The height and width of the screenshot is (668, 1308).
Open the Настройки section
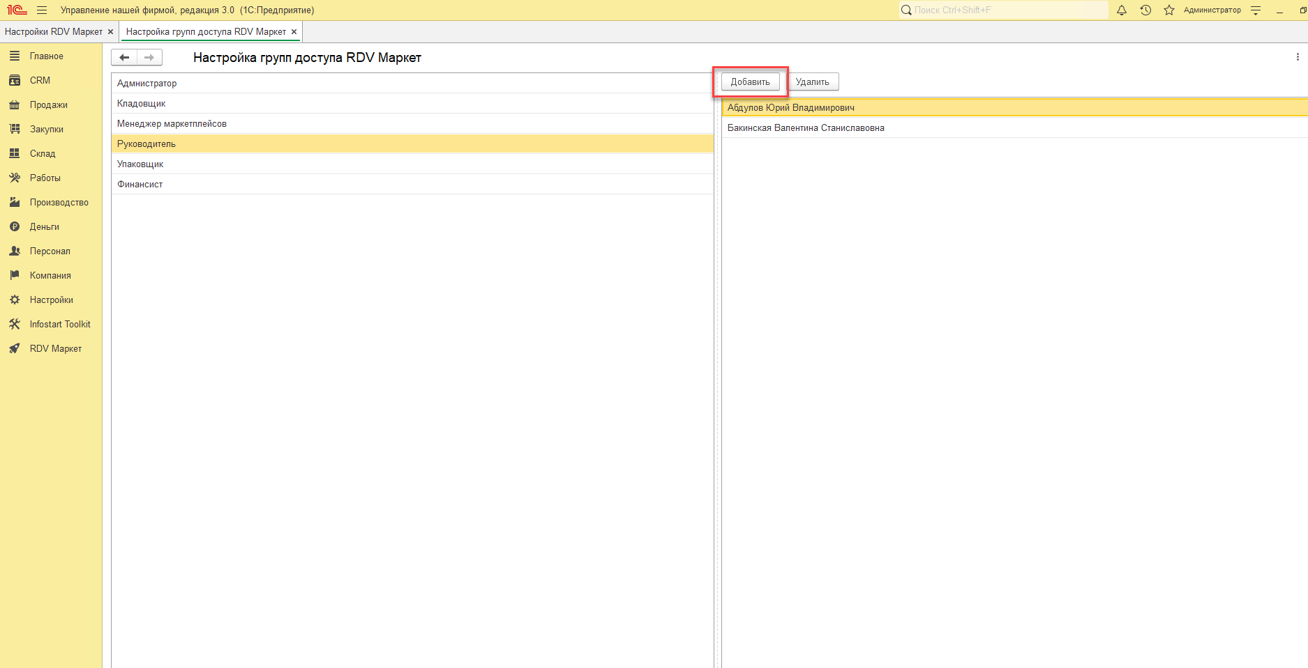pyautogui.click(x=52, y=300)
